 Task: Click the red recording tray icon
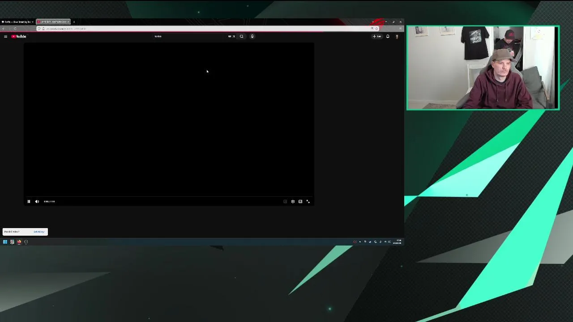(355, 242)
